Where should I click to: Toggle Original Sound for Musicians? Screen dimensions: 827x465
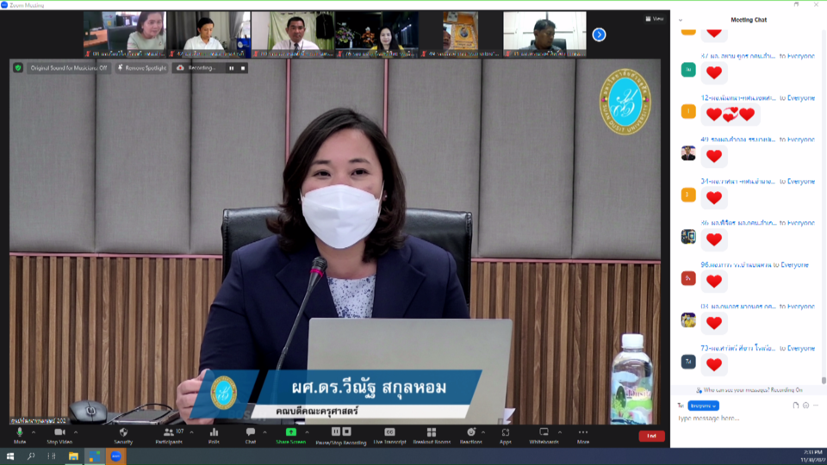[x=69, y=68]
